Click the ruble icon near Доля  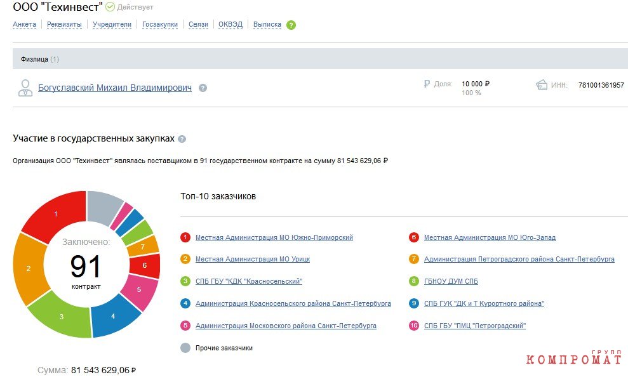(x=427, y=84)
